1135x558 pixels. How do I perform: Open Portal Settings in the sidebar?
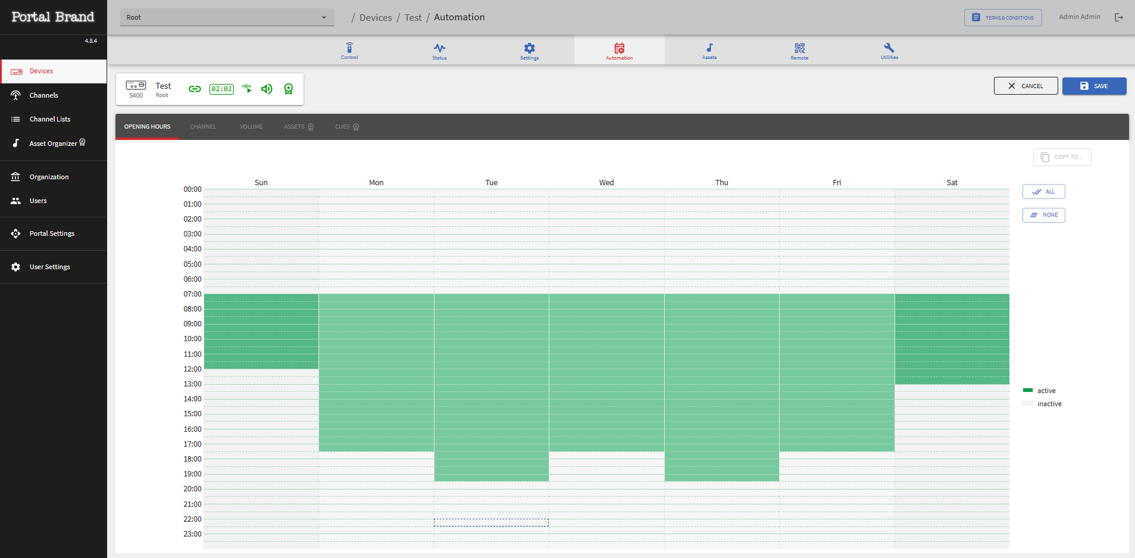pos(54,233)
